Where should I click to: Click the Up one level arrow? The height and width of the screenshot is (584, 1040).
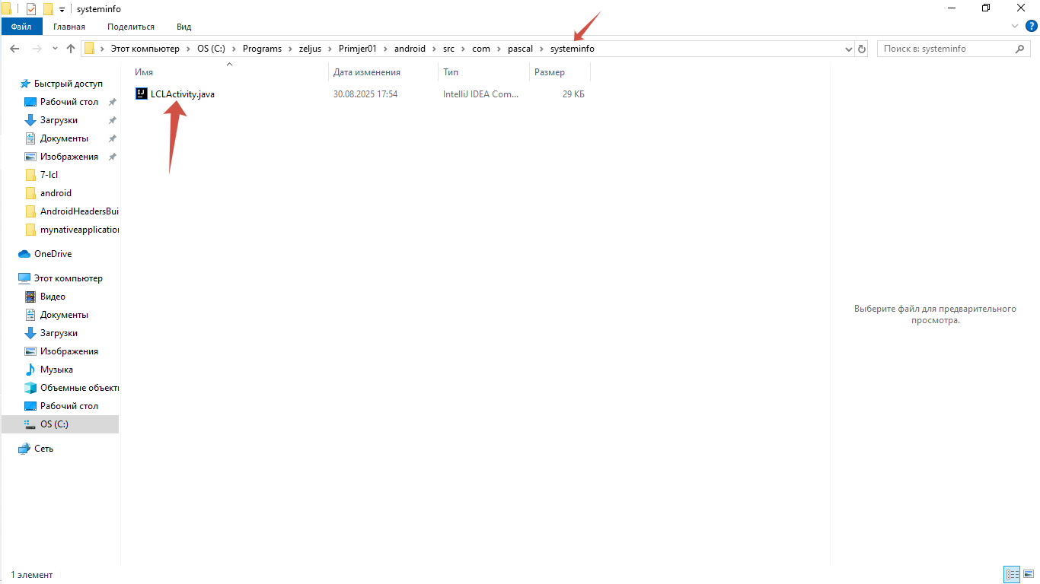tap(71, 49)
